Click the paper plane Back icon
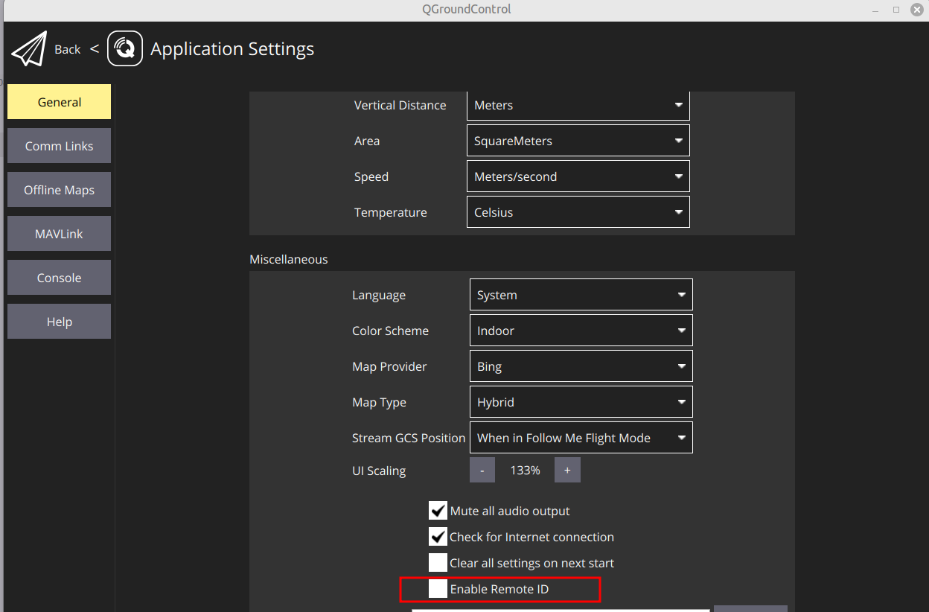Viewport: 929px width, 612px height. pos(29,49)
